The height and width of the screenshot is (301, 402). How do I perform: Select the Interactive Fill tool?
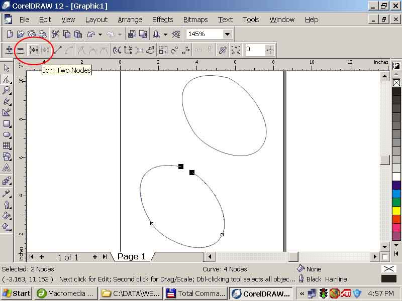tap(7, 227)
